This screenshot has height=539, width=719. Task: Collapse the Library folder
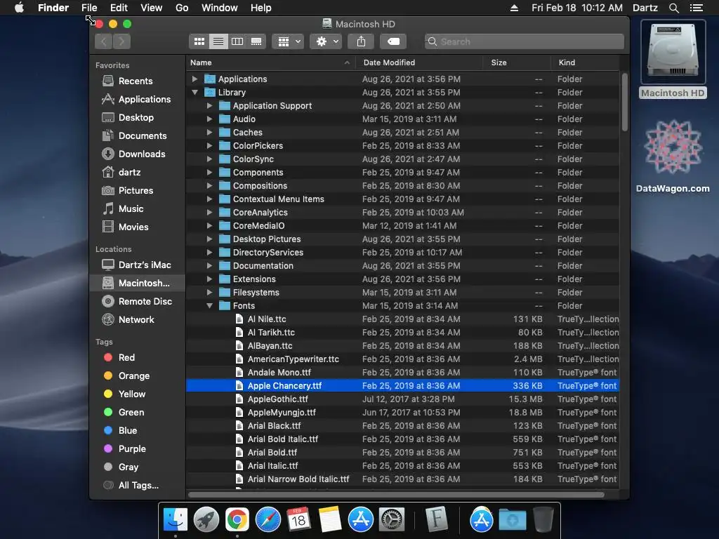[x=195, y=93]
